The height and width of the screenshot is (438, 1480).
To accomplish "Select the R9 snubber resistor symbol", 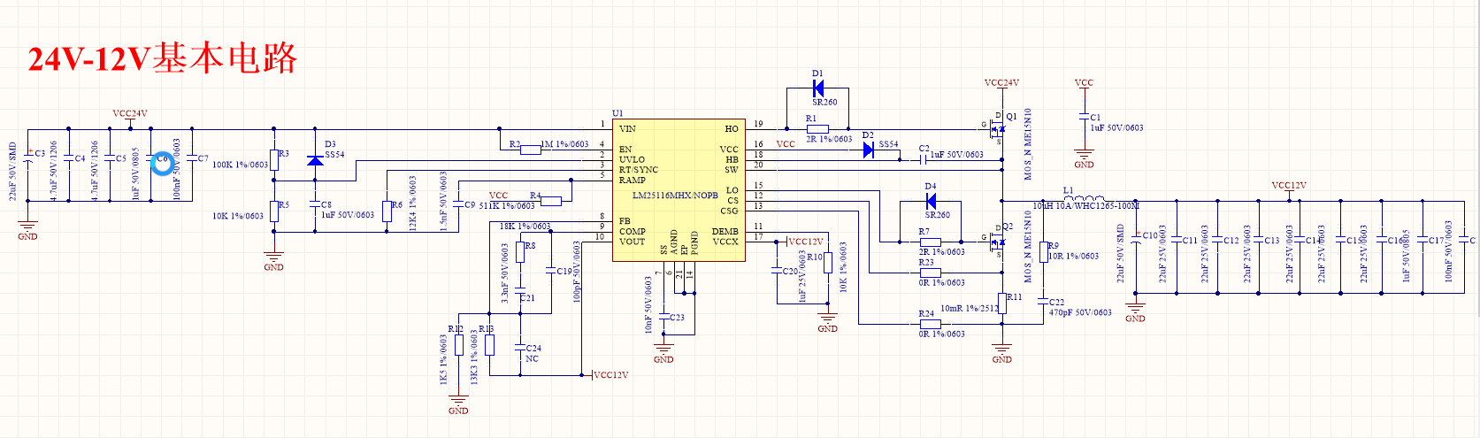I will [1044, 251].
